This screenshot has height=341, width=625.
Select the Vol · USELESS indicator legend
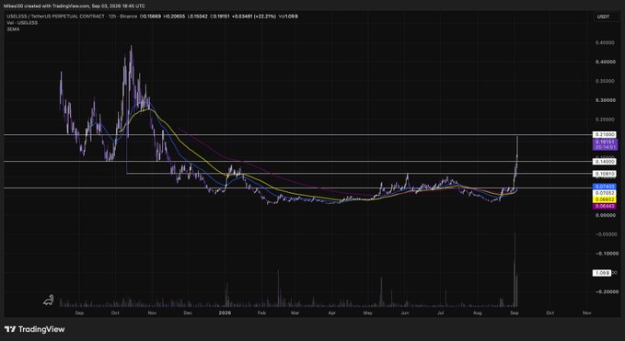[x=22, y=23]
